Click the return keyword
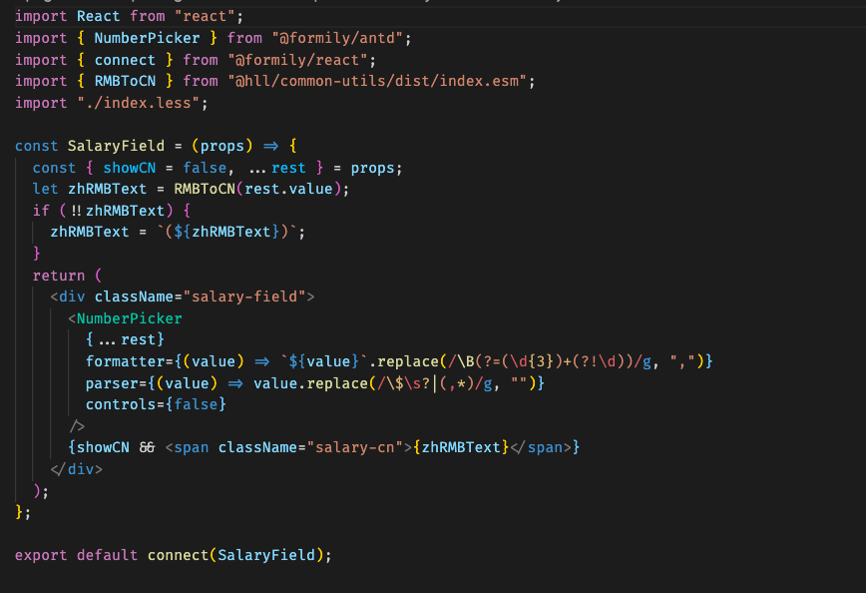Viewport: 866px width, 593px height. tap(59, 276)
